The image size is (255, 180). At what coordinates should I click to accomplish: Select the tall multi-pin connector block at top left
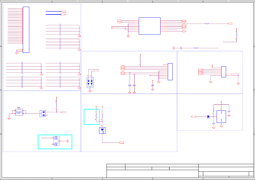point(26,30)
